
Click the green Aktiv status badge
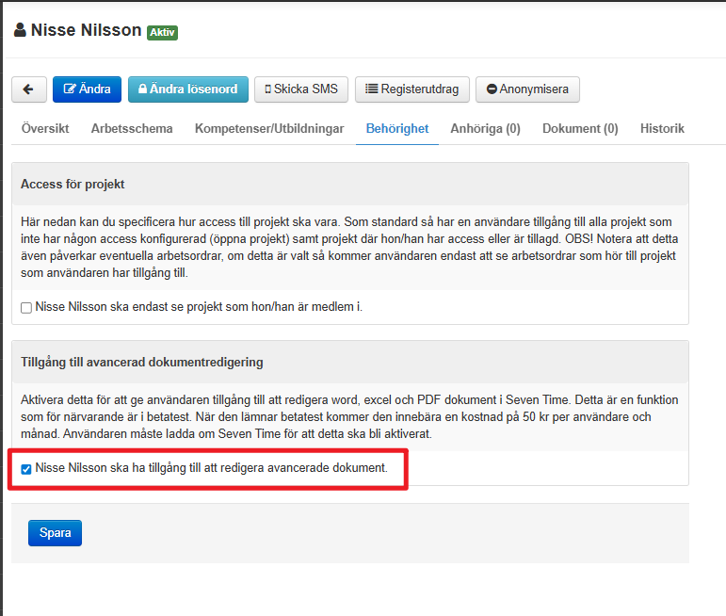(x=162, y=32)
